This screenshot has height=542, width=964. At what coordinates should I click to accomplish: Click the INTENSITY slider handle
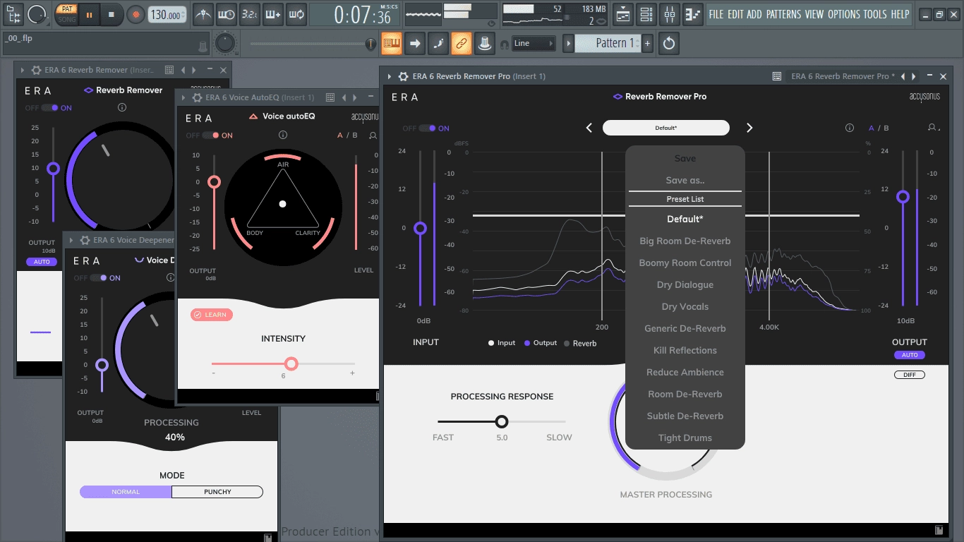[291, 364]
